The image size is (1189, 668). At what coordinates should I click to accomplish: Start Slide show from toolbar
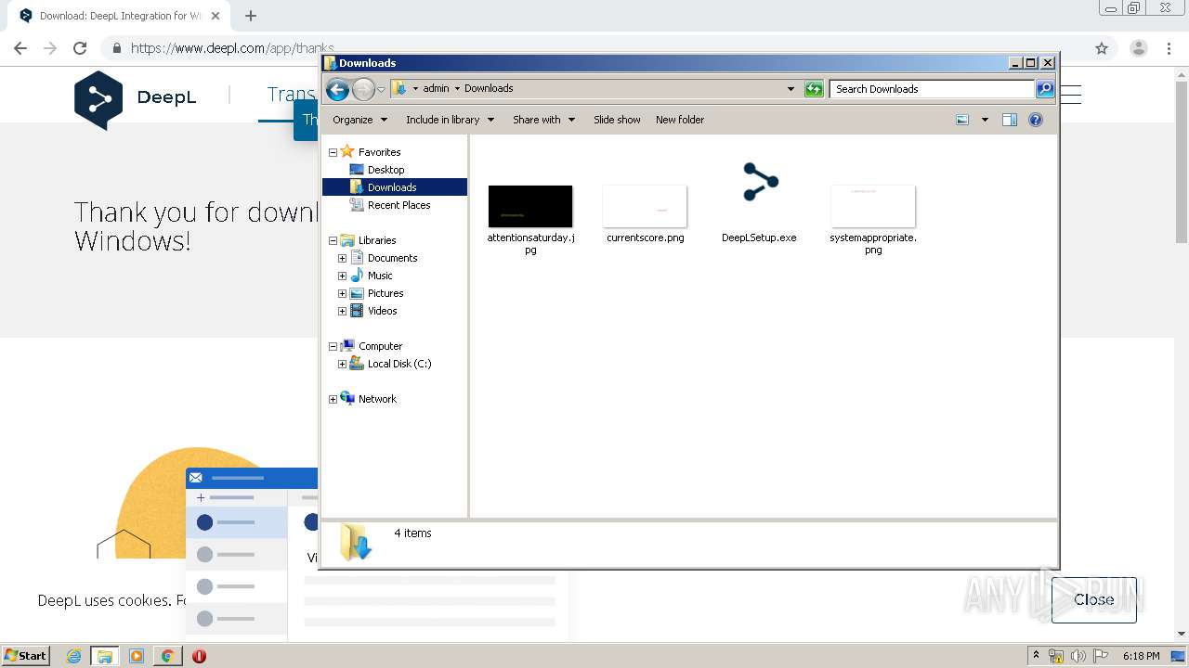pyautogui.click(x=617, y=120)
